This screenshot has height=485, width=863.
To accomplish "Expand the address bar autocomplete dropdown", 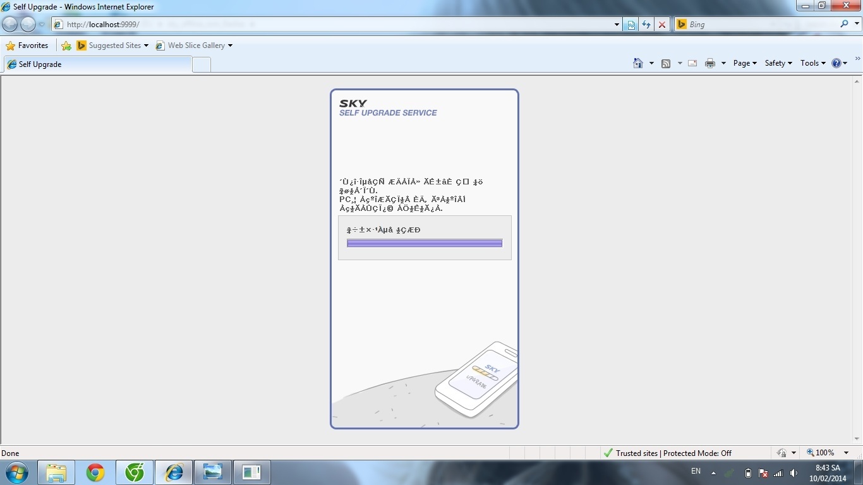I will 617,24.
